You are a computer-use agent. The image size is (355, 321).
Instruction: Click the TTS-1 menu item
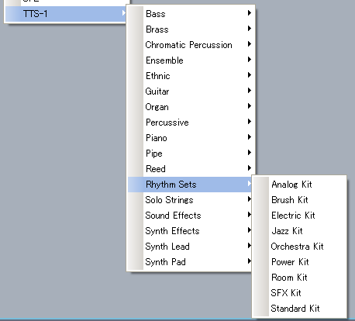66,14
